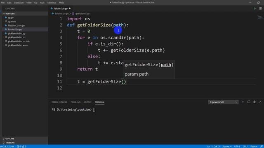Click 'return t' on line 9
This screenshot has width=264, height=148.
tap(87, 69)
